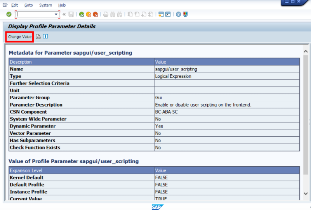Click the Default Profile FALSE value

coord(227,185)
